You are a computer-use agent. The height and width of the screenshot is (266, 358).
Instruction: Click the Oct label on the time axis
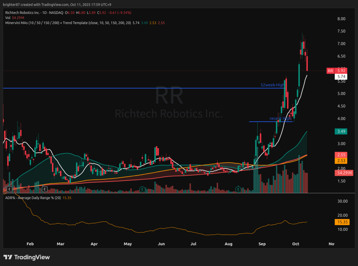tap(296, 243)
